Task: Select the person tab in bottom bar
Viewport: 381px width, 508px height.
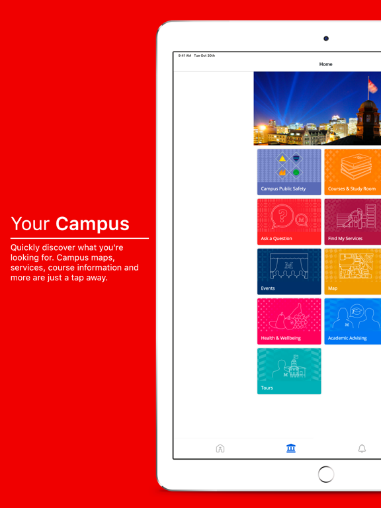Action: click(220, 448)
